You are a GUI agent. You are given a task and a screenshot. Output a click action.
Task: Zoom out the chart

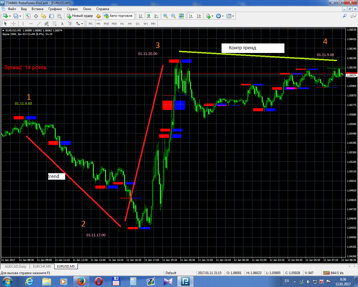click(x=173, y=16)
